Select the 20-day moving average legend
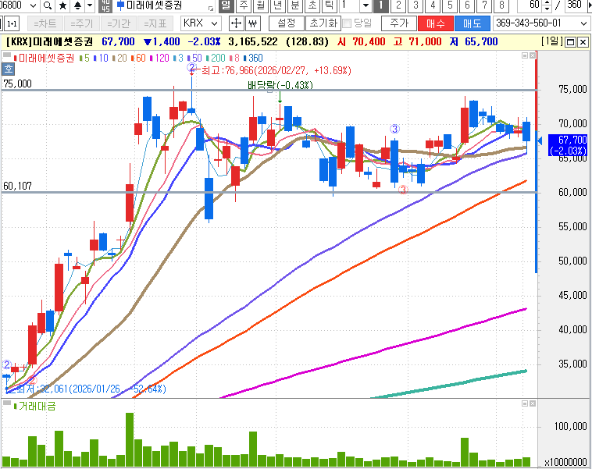 pyautogui.click(x=119, y=58)
